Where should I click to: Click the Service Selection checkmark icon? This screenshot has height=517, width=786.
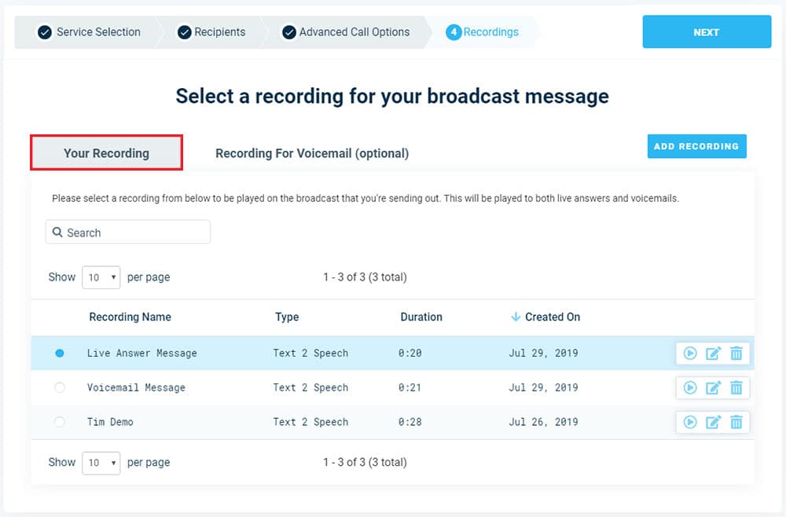pos(45,32)
